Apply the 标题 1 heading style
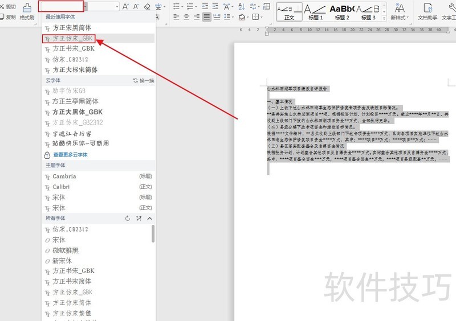The height and width of the screenshot is (321, 456). 316,12
